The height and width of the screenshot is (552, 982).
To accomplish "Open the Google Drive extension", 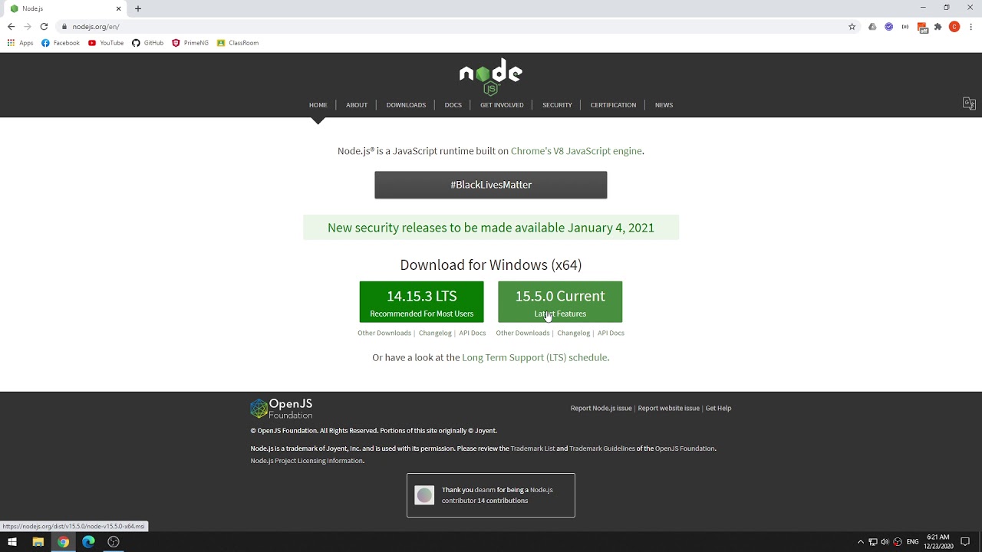I will point(872,27).
